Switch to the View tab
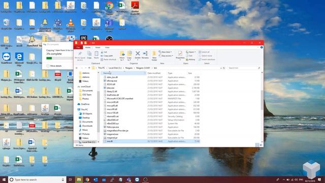This screenshot has height=183, width=325. (x=107, y=47)
